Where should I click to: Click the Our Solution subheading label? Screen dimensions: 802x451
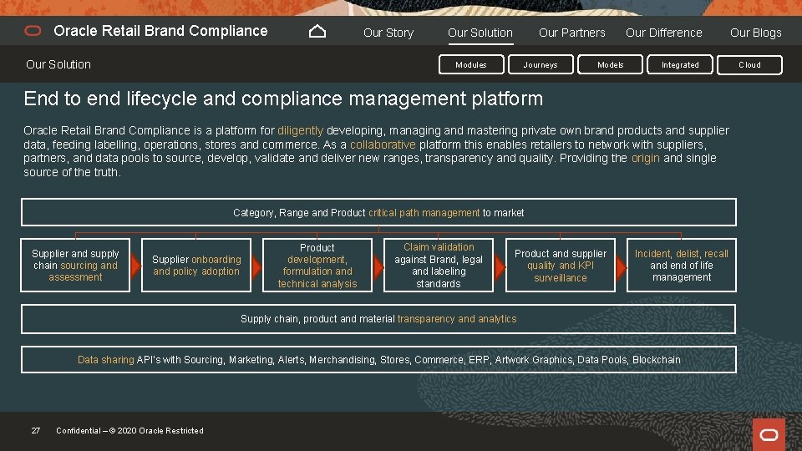pos(58,64)
